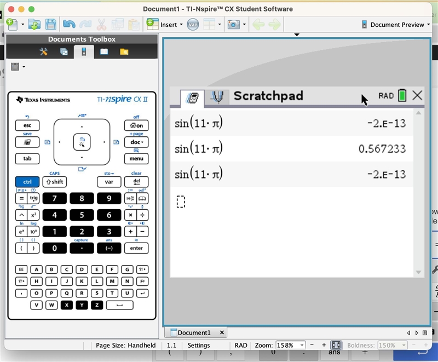The width and height of the screenshot is (438, 362).
Task: Click the del key on the keypad
Action: (136, 182)
